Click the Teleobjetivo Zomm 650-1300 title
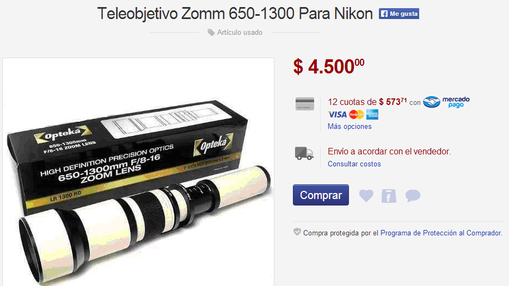This screenshot has height=286, width=509. point(235,14)
